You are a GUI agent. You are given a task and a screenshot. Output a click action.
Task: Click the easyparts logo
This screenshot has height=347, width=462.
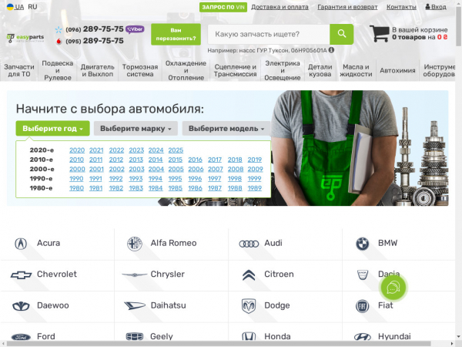tap(27, 37)
